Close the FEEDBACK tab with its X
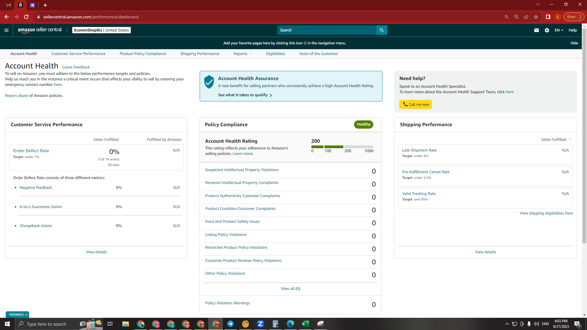This screenshot has width=587, height=330. coord(26,315)
